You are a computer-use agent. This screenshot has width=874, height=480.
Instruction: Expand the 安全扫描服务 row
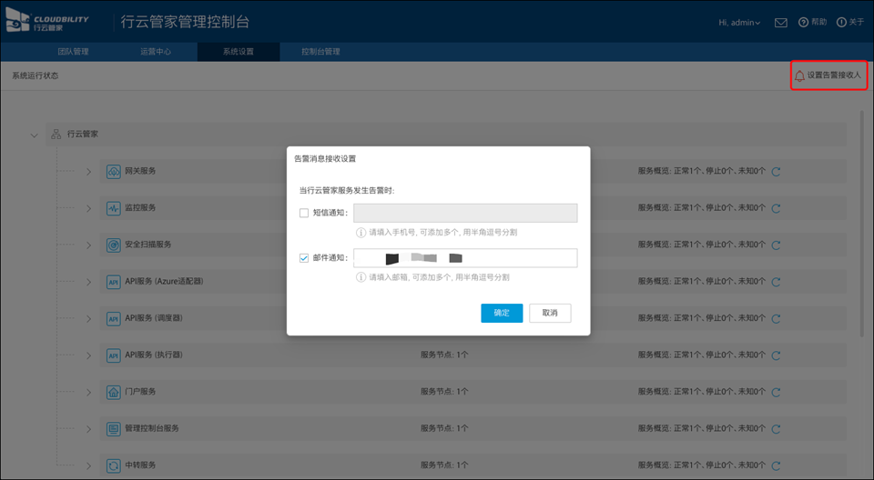tap(88, 245)
